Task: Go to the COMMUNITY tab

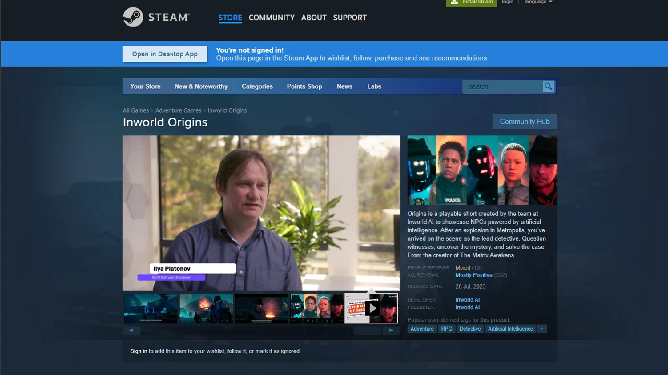Action: (271, 18)
